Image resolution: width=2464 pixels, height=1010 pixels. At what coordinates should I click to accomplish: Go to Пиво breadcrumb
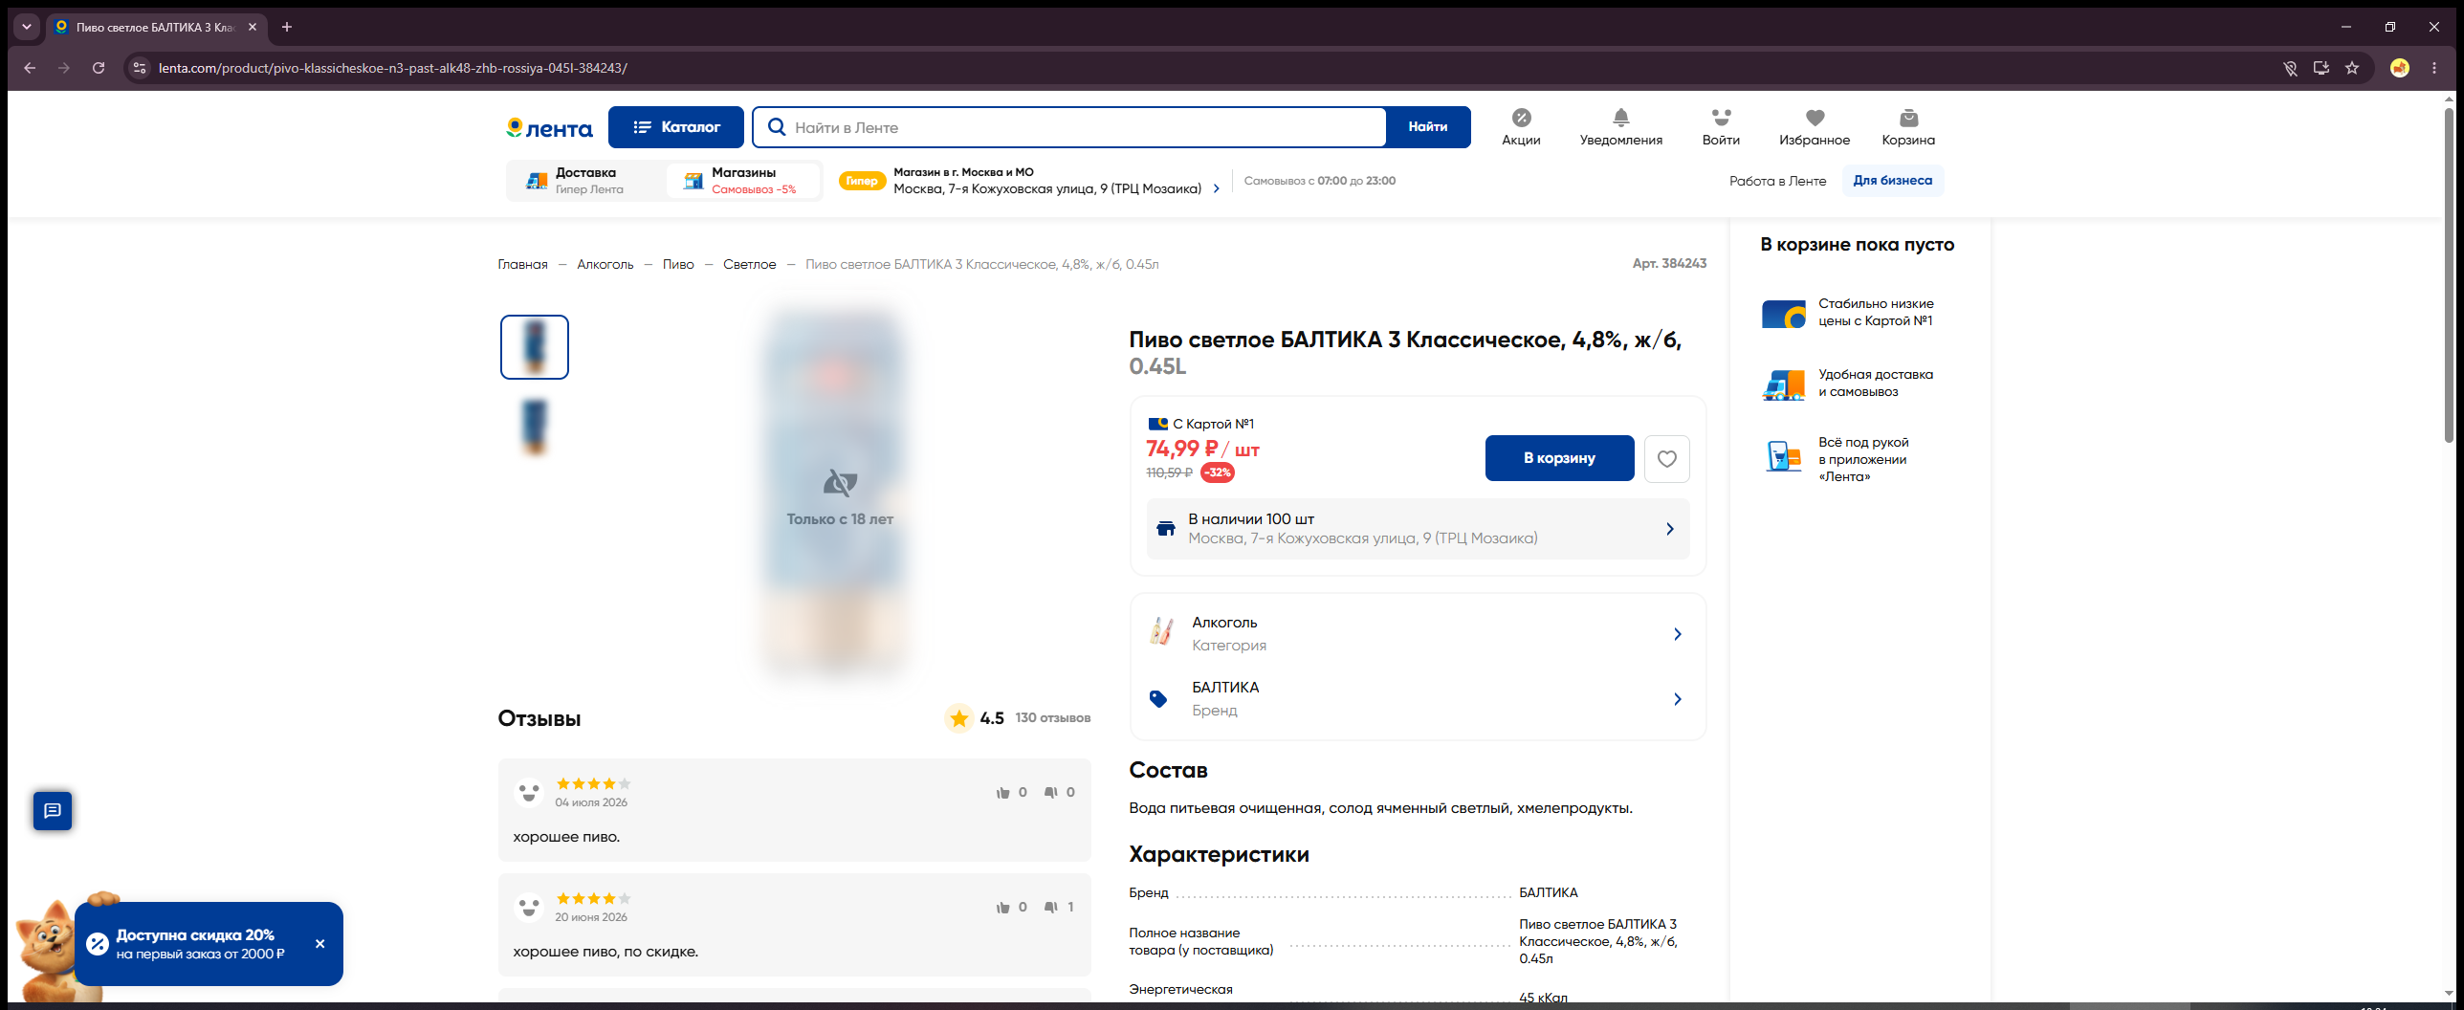tap(678, 265)
